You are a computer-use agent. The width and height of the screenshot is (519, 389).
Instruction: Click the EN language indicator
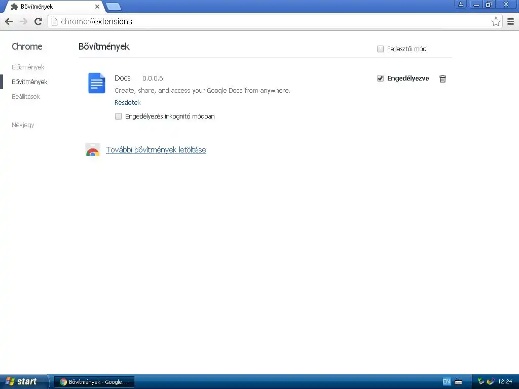[446, 381]
